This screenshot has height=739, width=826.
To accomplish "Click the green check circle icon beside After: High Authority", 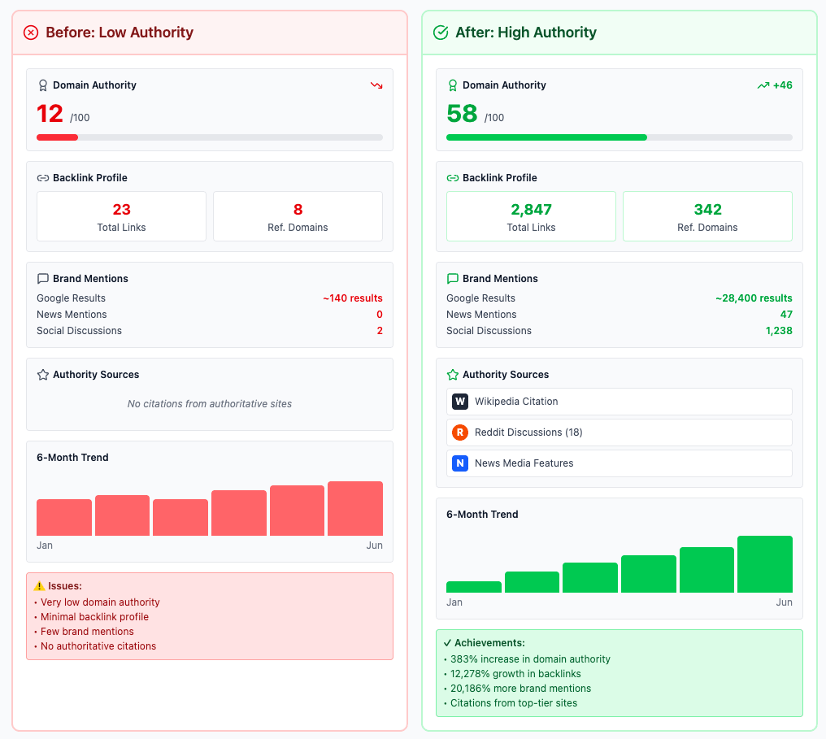I will [441, 33].
